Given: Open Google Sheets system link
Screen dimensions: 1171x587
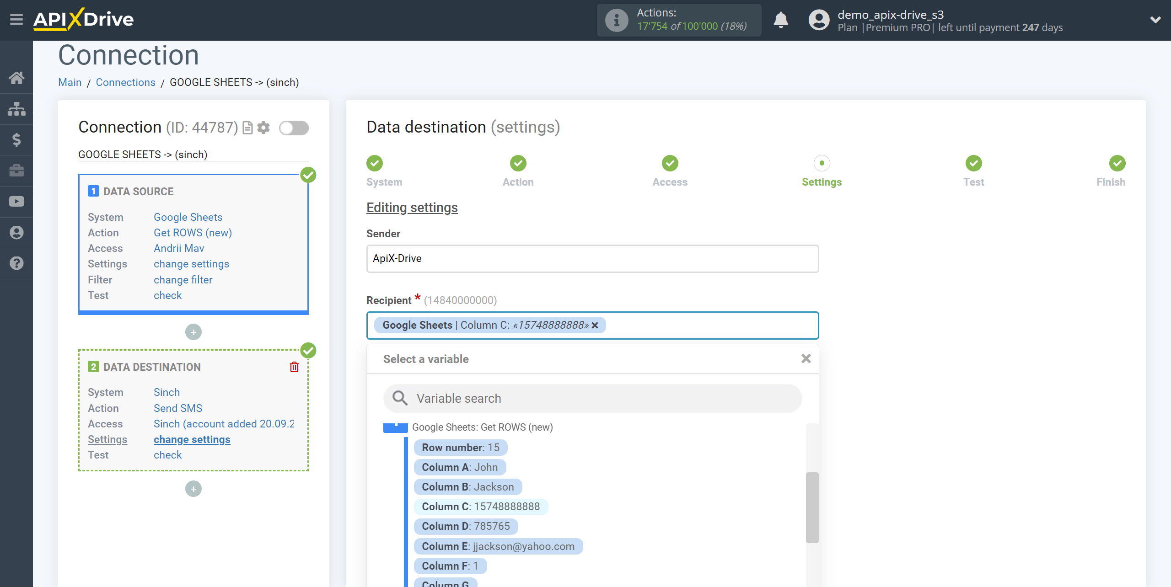Looking at the screenshot, I should [188, 217].
